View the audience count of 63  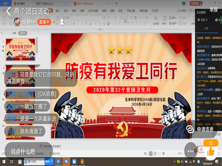(x=65, y=22)
